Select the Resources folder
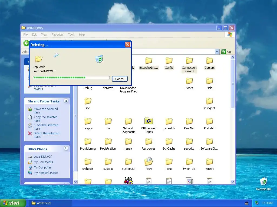 pos(149,144)
